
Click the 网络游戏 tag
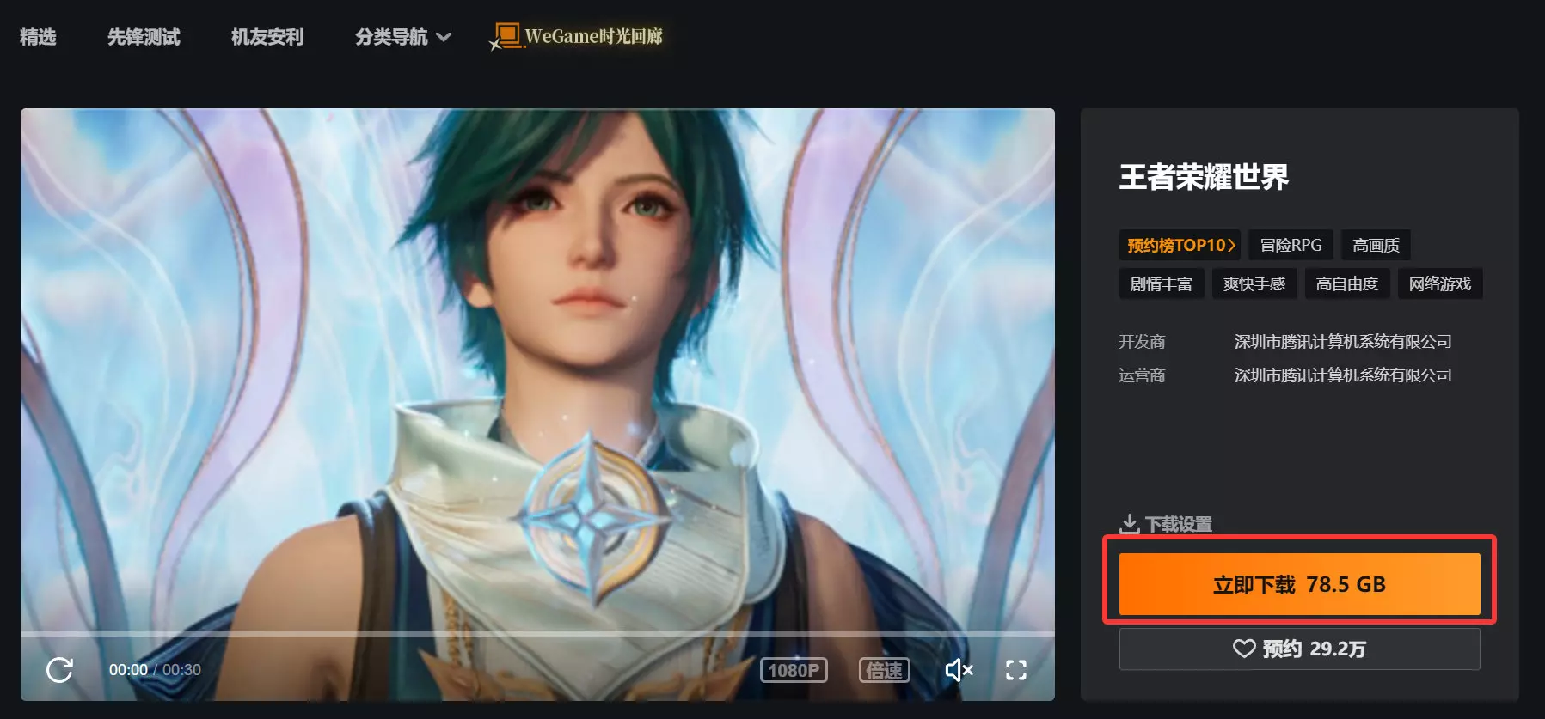click(1439, 283)
